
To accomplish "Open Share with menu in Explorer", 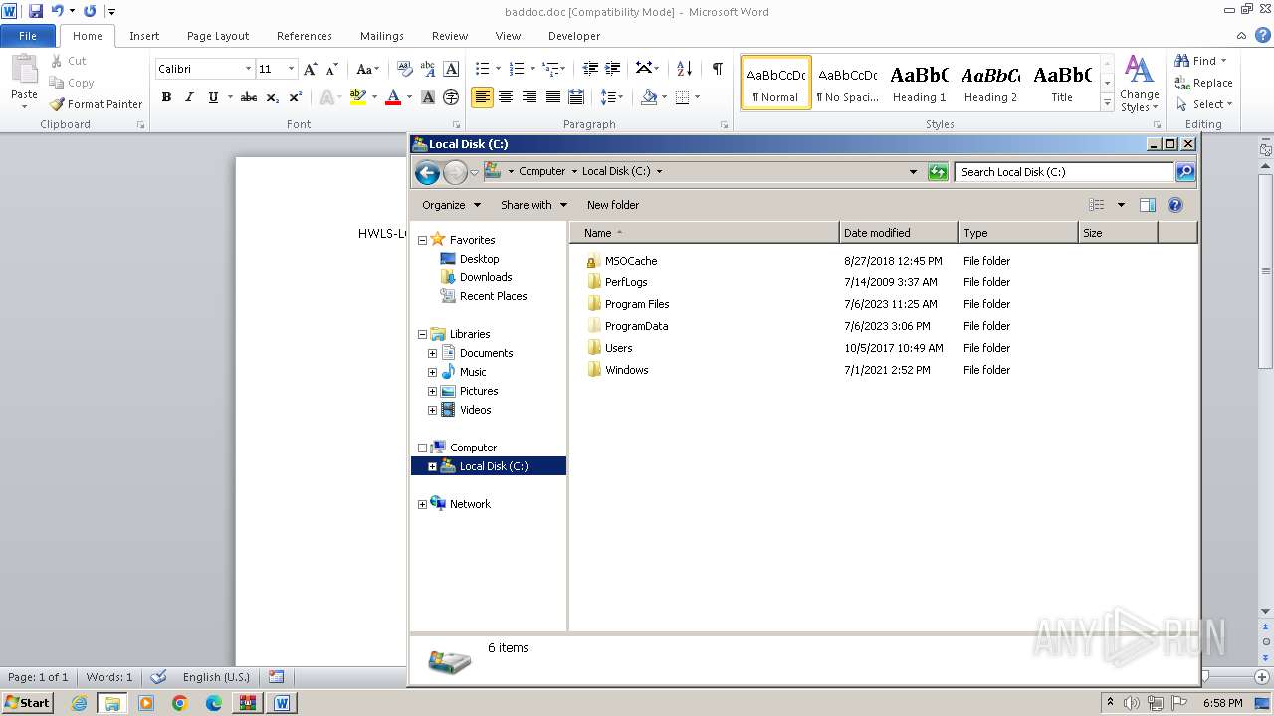I will (x=533, y=205).
